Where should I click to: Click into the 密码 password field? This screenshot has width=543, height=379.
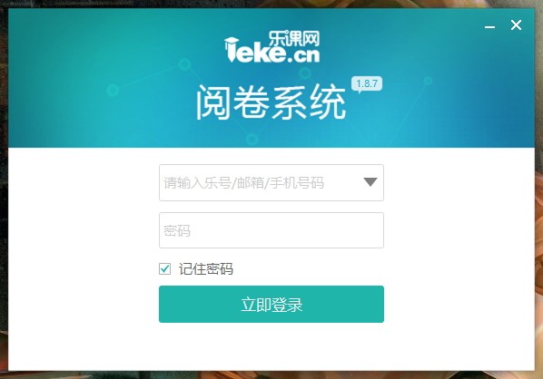point(271,230)
